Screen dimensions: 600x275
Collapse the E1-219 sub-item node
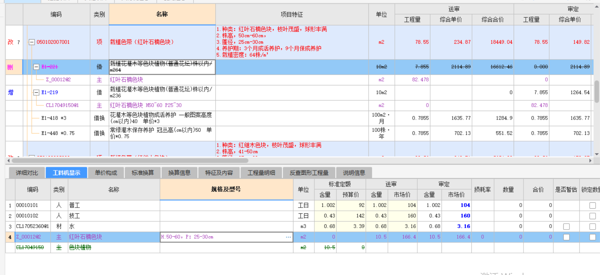coord(36,92)
